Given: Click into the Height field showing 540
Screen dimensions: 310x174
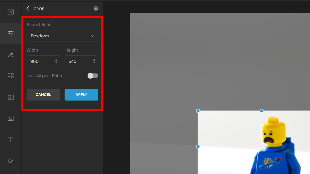Looking at the screenshot, I should [x=81, y=61].
